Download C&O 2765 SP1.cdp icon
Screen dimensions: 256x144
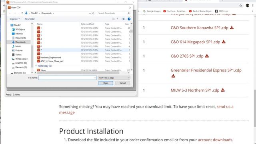point(207,56)
